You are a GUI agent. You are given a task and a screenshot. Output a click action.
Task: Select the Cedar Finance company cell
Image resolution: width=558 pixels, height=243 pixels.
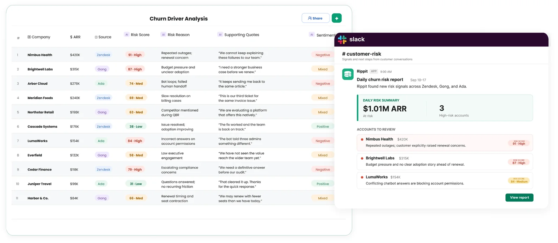click(x=39, y=169)
